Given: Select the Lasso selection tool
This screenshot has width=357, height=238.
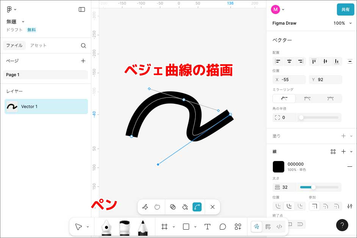Looking at the screenshot, I should coord(157,207).
